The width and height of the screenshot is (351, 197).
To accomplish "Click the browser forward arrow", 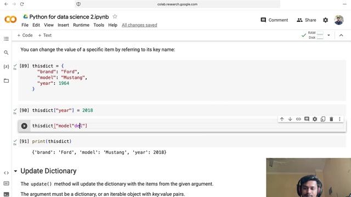I will (x=14, y=4).
